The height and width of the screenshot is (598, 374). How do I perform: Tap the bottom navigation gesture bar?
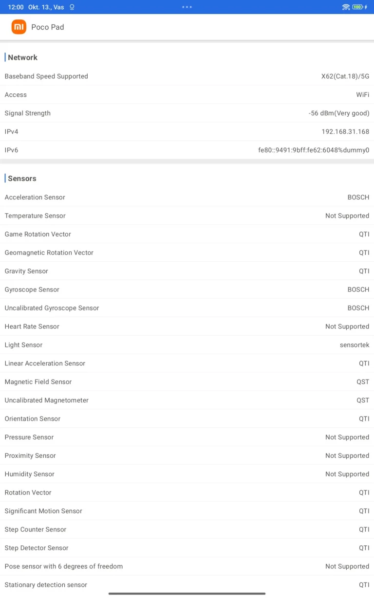click(187, 594)
